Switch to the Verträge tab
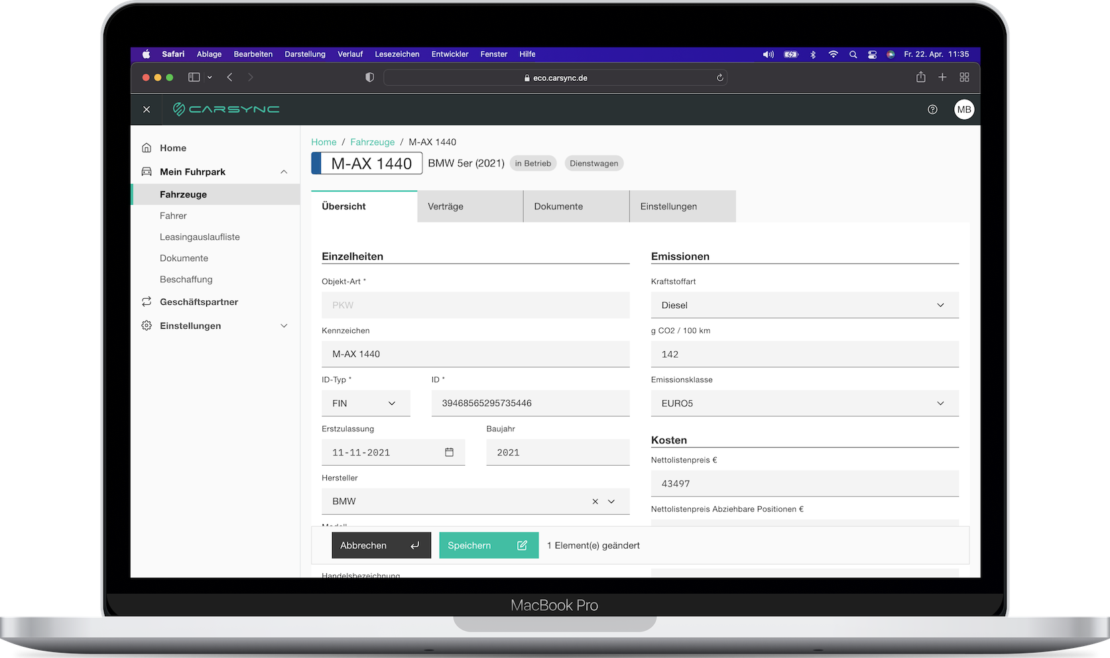This screenshot has width=1110, height=658. coord(470,206)
